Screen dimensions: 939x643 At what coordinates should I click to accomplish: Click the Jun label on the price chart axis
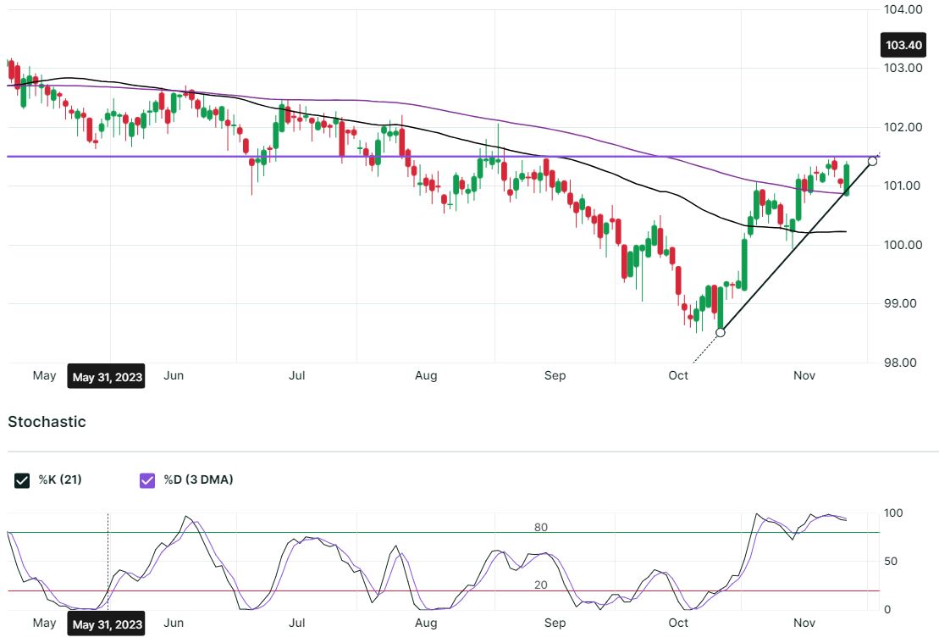pos(174,376)
